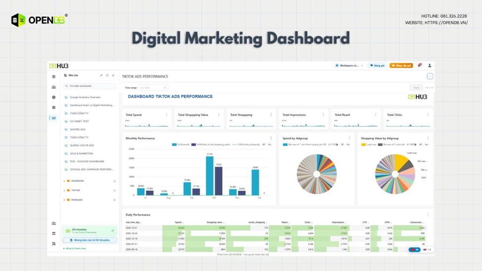This screenshot has height=271, width=482.
Task: Open the team settings icon near rail bottom
Action: coord(54,223)
